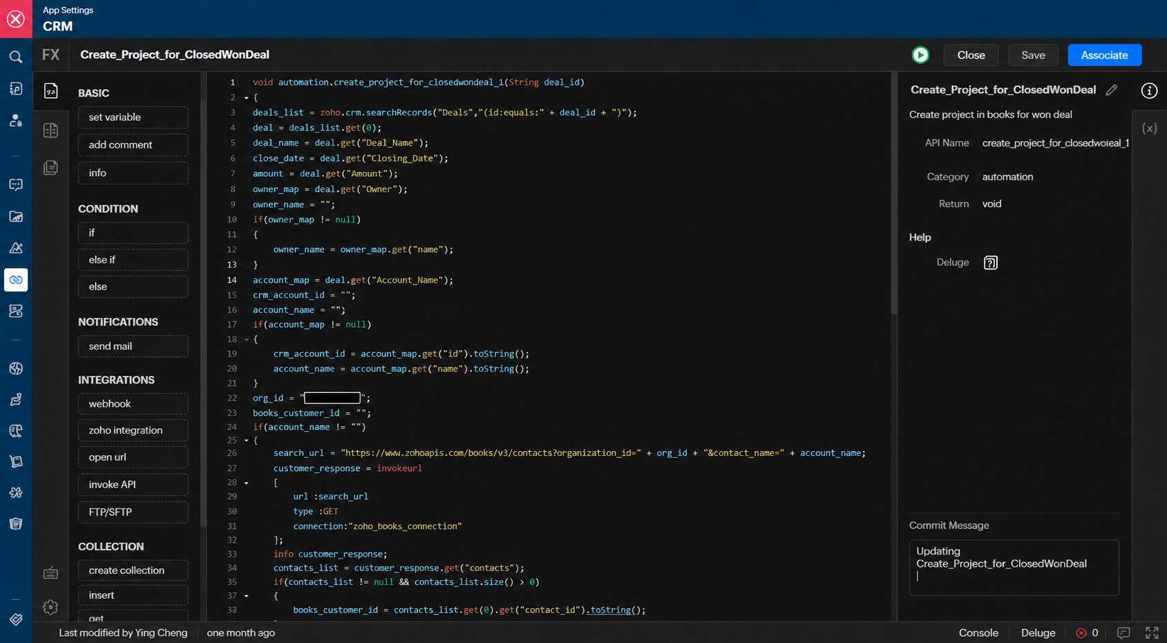The image size is (1167, 643).
Task: Open the variables (x) icon
Action: (1149, 128)
